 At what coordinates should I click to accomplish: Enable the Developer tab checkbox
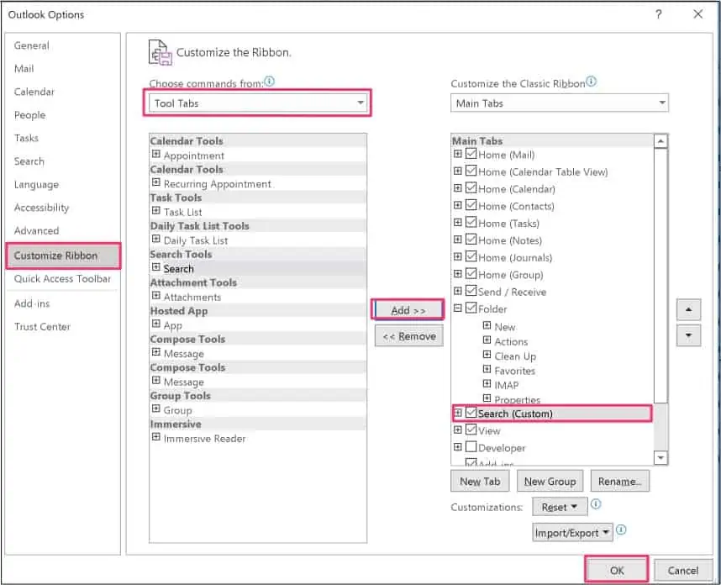coord(471,446)
